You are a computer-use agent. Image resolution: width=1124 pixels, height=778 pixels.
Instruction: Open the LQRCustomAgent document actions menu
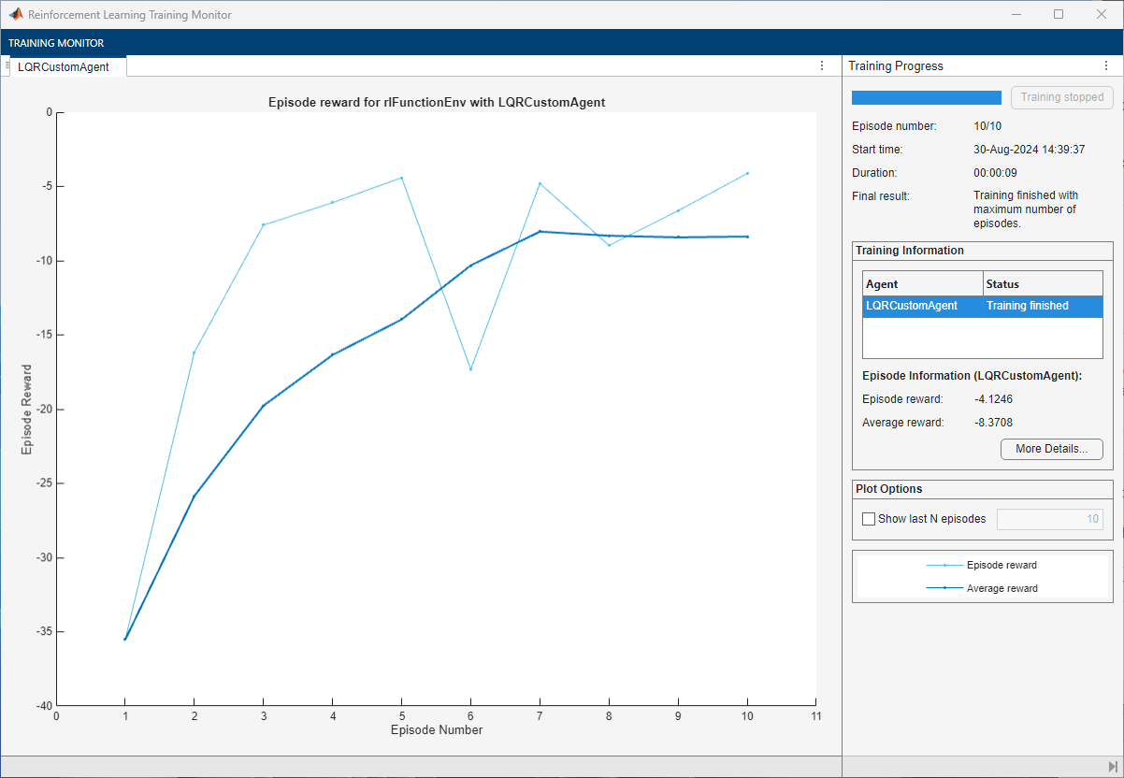coord(822,65)
